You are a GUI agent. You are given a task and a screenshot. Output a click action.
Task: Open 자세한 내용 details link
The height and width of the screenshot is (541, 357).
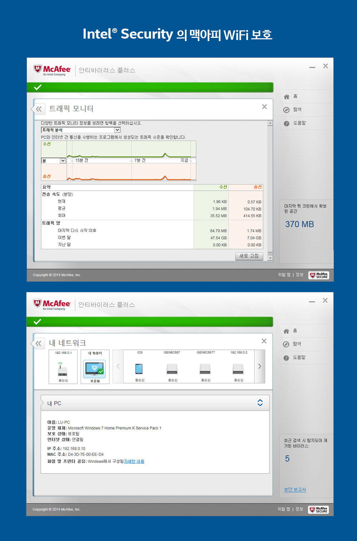[x=134, y=461]
